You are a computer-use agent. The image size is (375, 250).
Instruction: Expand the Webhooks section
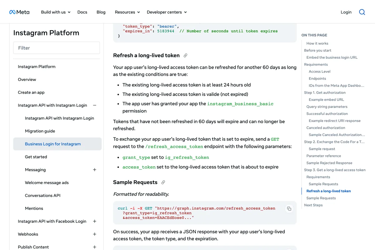[95, 234]
